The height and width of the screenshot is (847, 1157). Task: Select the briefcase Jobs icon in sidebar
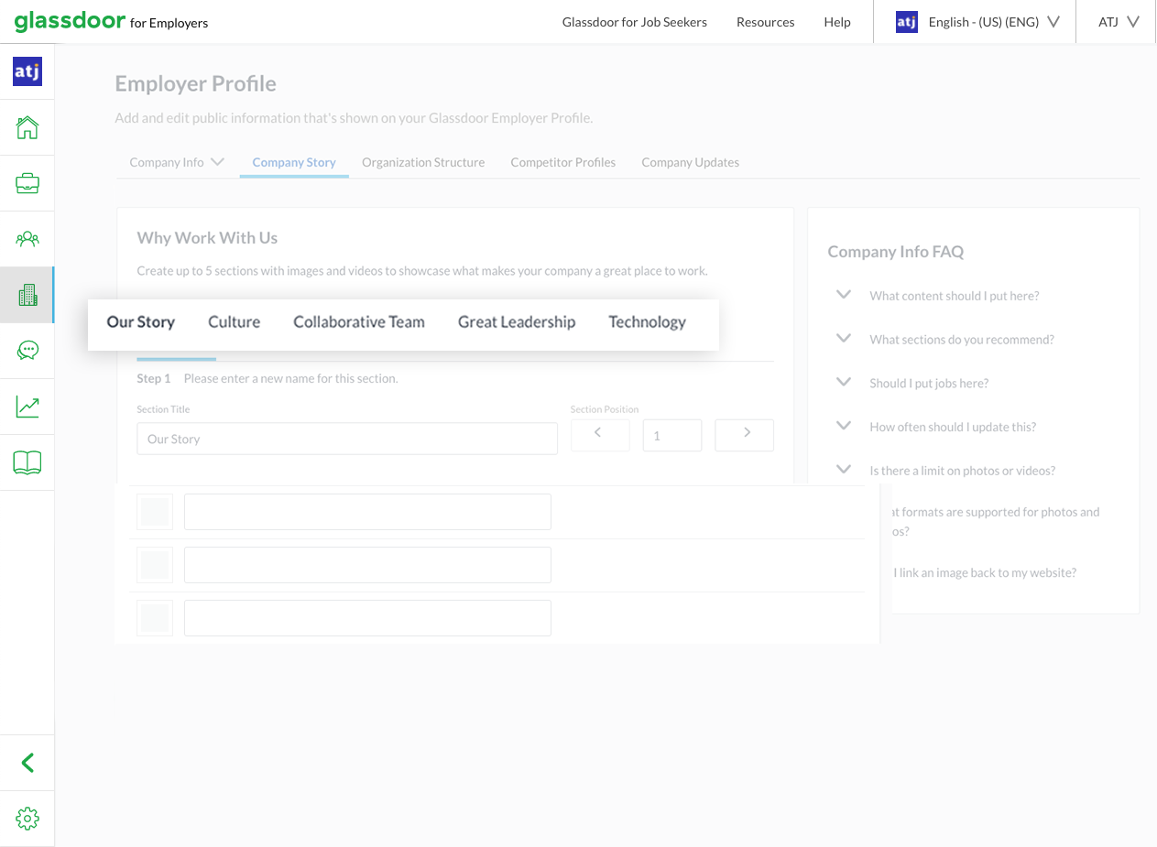tap(27, 182)
